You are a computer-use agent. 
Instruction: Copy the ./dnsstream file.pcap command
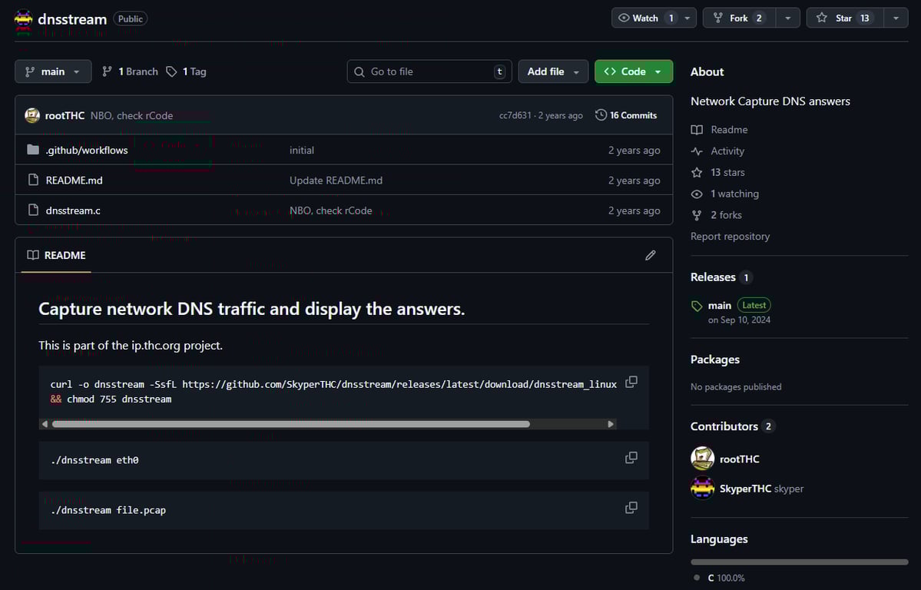click(631, 507)
